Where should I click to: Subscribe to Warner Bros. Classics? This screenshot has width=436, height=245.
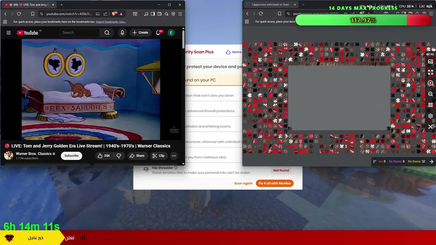click(72, 156)
